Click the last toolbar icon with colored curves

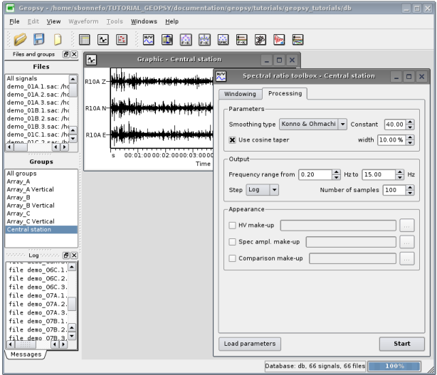[298, 40]
